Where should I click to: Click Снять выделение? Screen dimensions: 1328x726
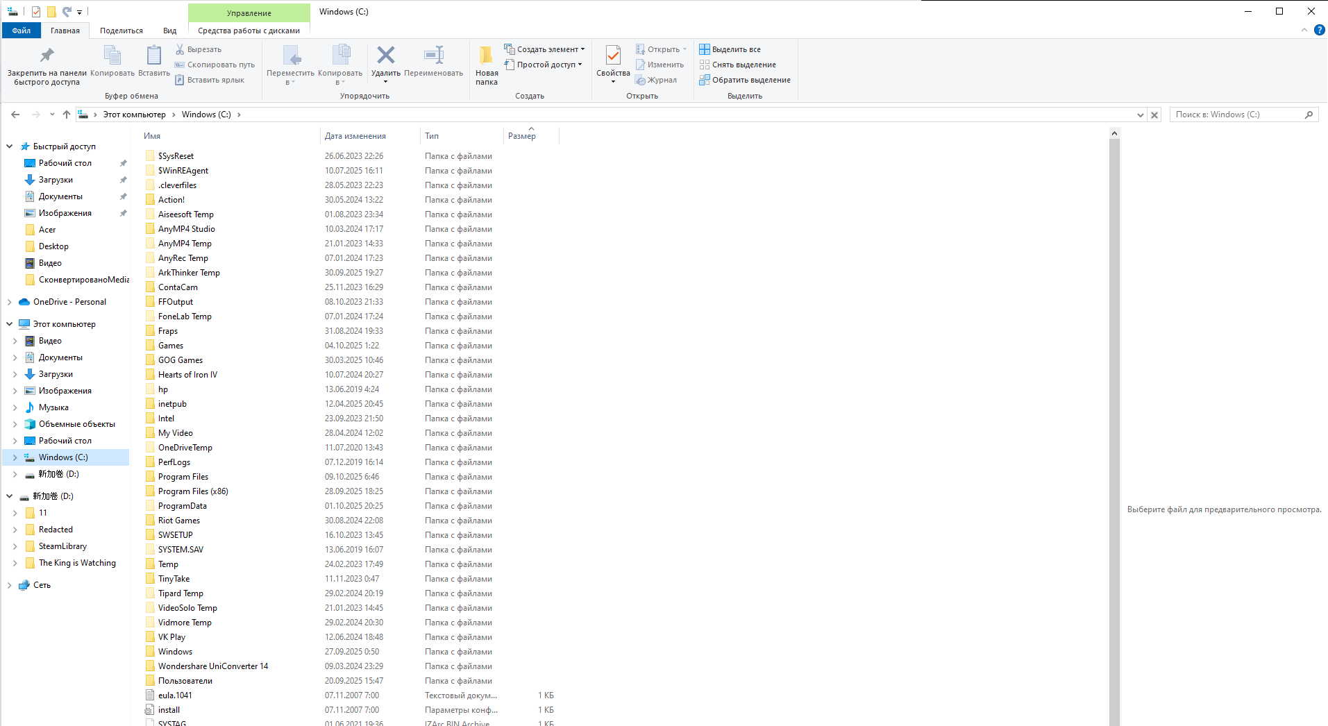[x=738, y=65]
